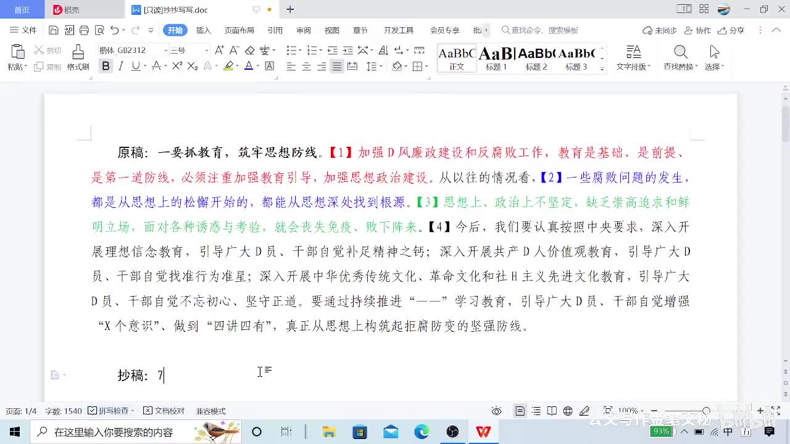Search commands in 查找命令 search box

pos(541,30)
